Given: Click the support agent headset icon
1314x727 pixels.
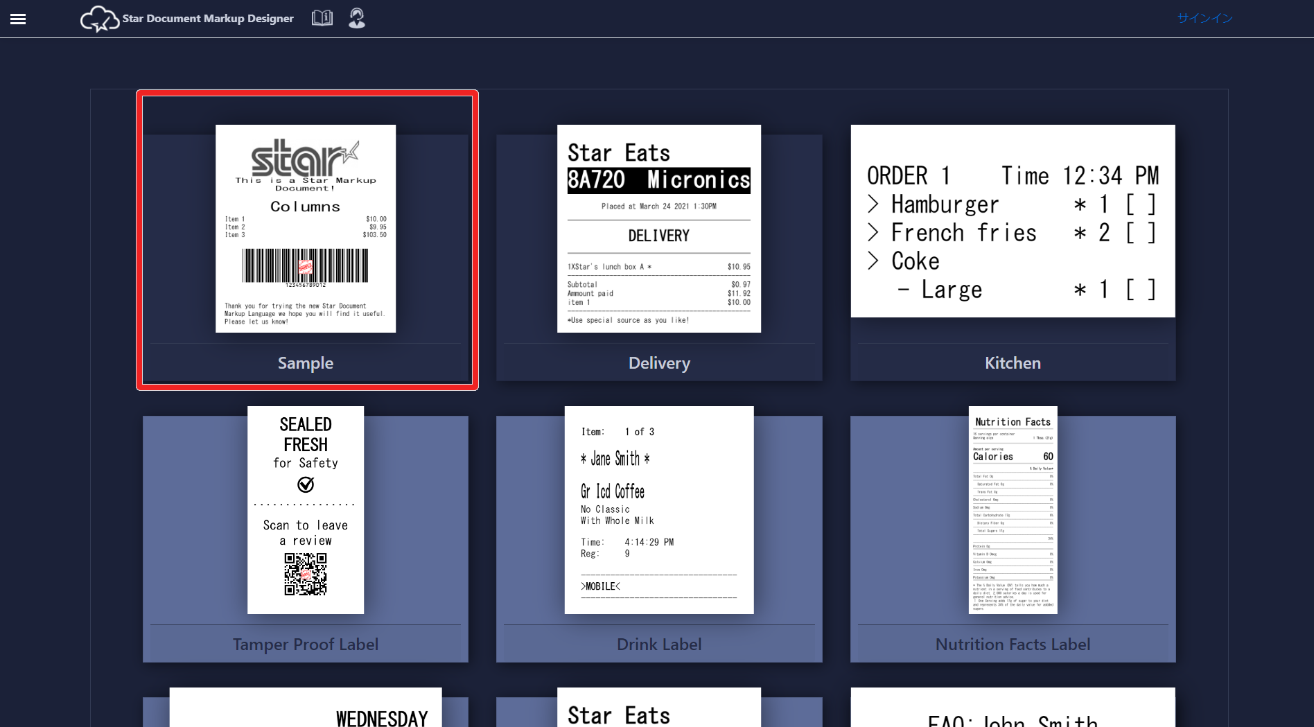Looking at the screenshot, I should point(357,18).
